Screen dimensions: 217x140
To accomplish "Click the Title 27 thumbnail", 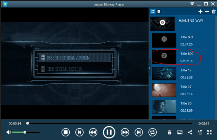I will [164, 90].
